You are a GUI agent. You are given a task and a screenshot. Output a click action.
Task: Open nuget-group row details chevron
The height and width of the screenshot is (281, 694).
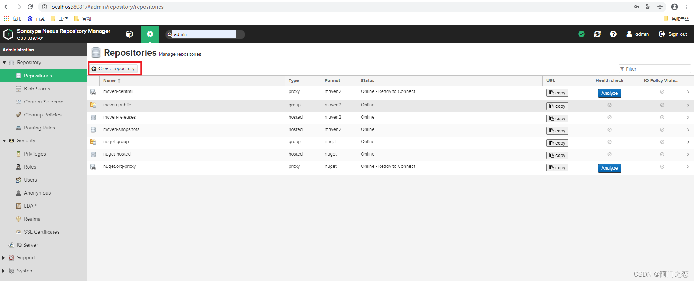688,142
